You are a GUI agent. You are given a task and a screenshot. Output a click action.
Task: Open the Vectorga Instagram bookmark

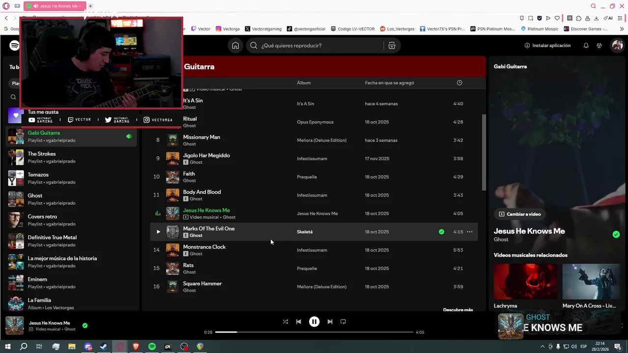tap(228, 29)
